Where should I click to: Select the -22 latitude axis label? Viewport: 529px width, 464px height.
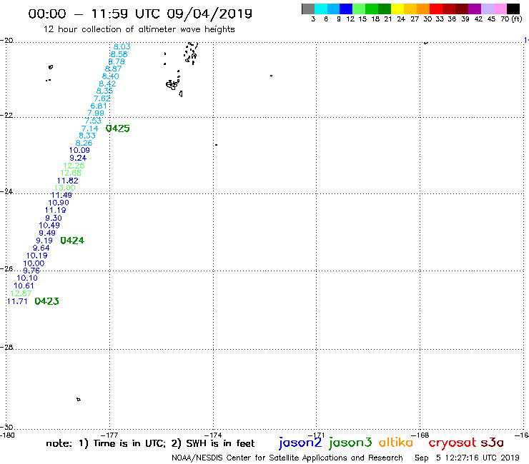(x=6, y=115)
